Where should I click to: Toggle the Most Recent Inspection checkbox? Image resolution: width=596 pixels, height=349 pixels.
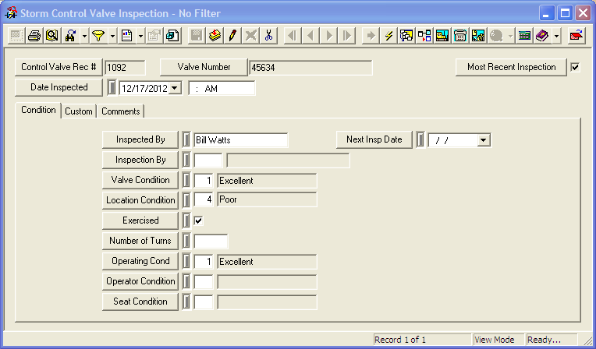[575, 67]
